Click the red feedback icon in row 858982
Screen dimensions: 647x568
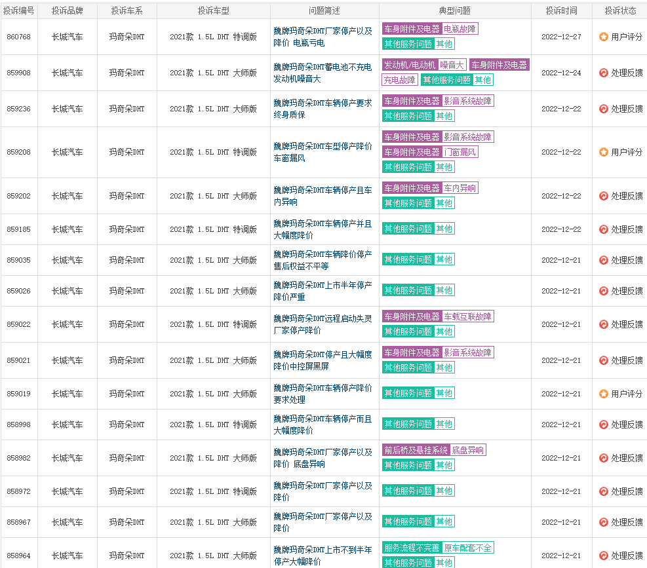pyautogui.click(x=603, y=458)
